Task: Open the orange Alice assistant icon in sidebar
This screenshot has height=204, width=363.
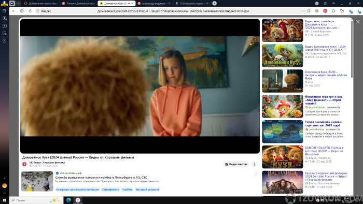Action: tap(4, 185)
